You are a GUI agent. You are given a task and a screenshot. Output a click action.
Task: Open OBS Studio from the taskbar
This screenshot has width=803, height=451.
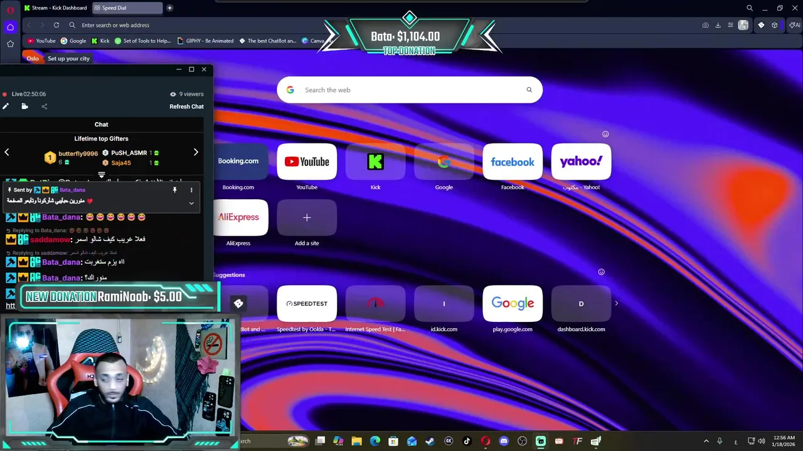pyautogui.click(x=522, y=441)
